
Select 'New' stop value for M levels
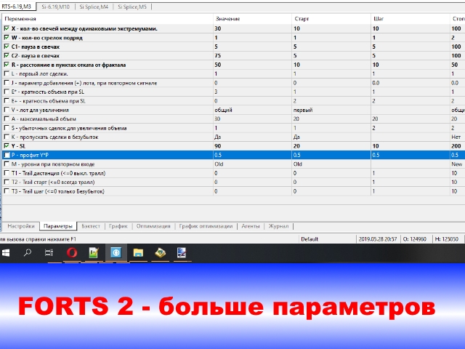click(x=457, y=164)
